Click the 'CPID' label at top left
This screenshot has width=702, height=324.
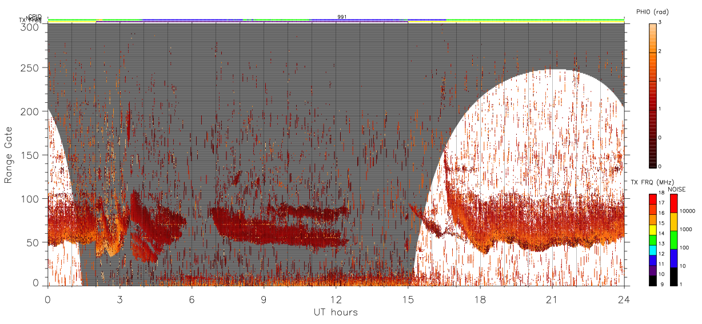34,17
